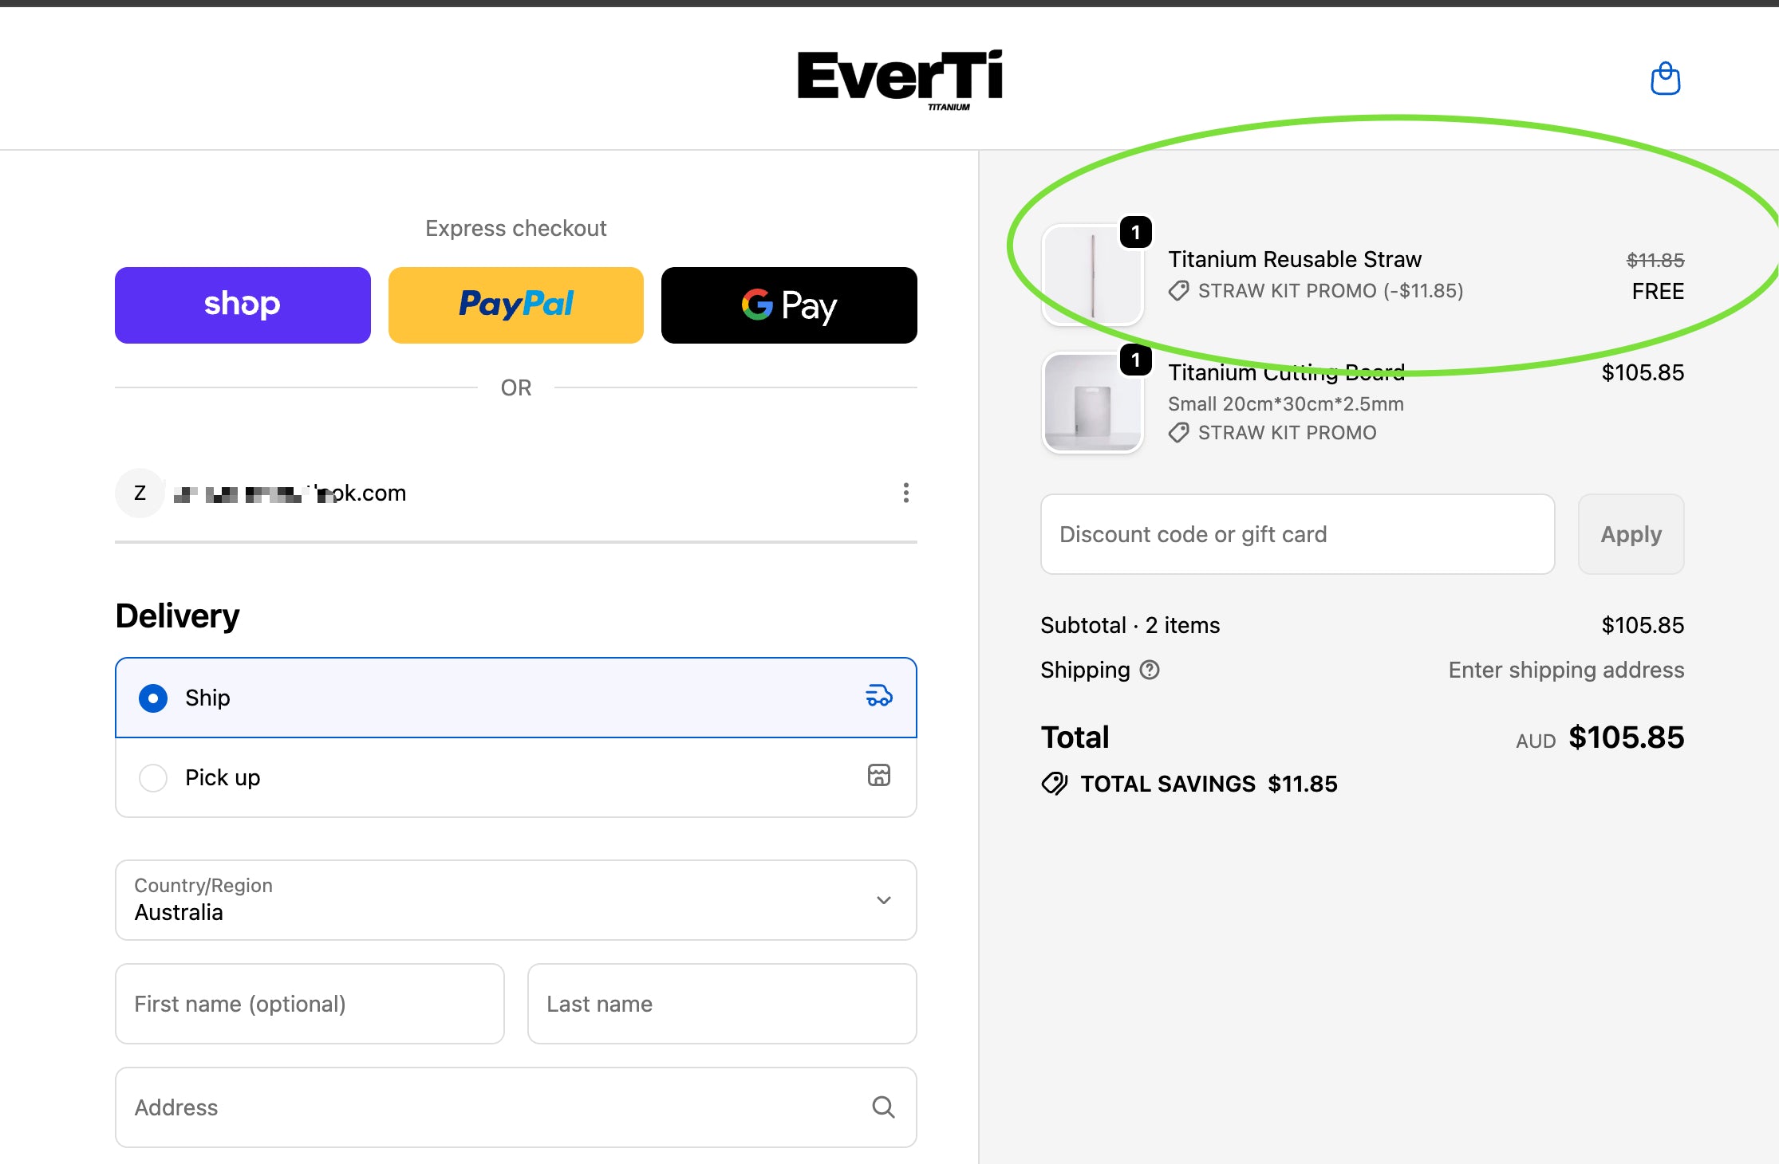1779x1164 pixels.
Task: Open the three-dot account options menu
Action: [905, 493]
